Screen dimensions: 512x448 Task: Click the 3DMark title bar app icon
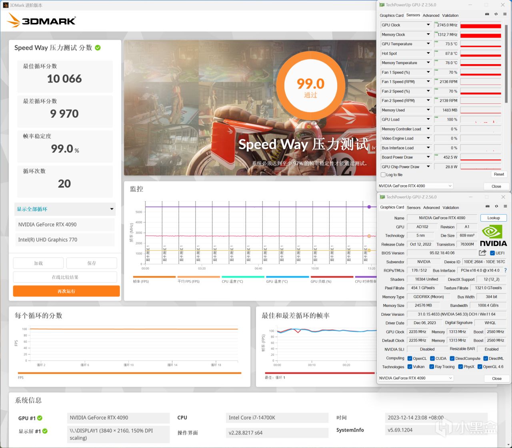pyautogui.click(x=6, y=5)
